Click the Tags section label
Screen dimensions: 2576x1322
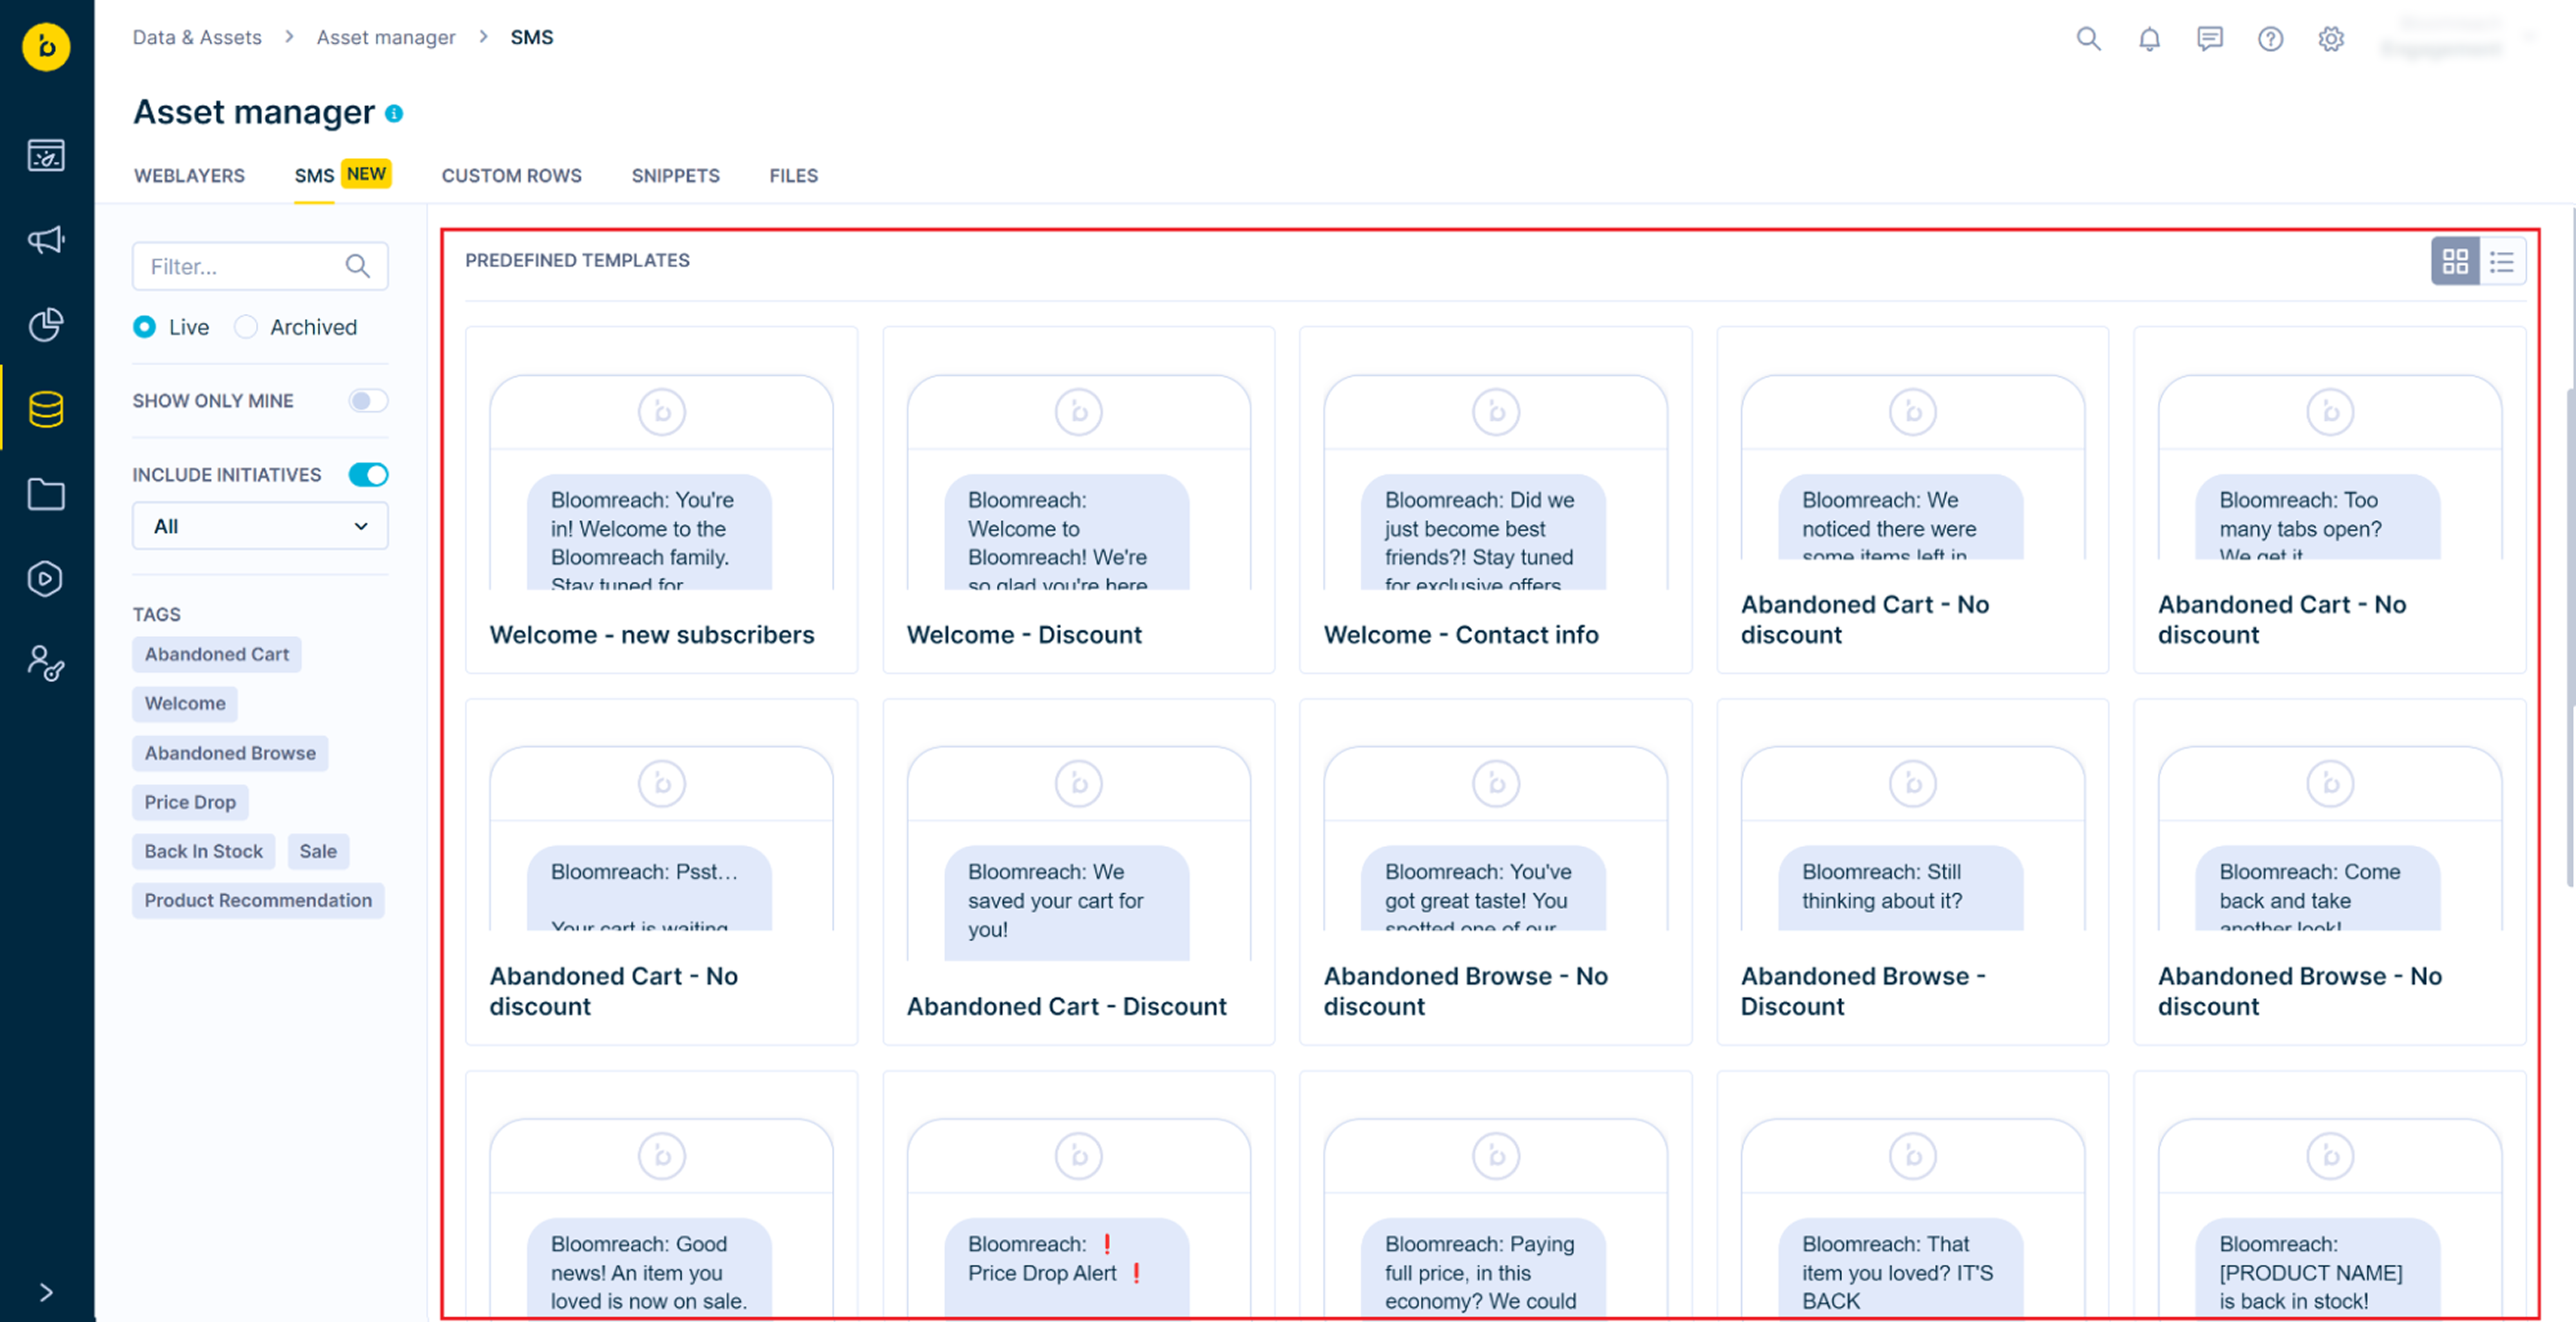156,614
